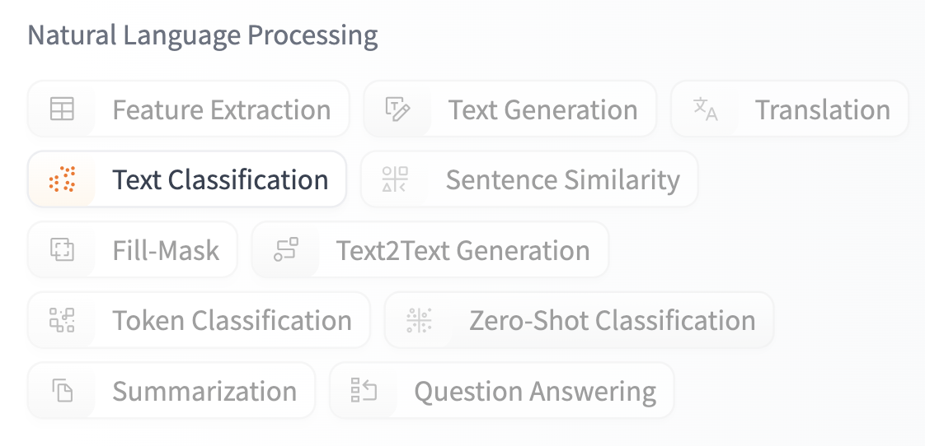Choose the Translation task tag
Image resolution: width=925 pixels, height=446 pixels.
coord(822,109)
